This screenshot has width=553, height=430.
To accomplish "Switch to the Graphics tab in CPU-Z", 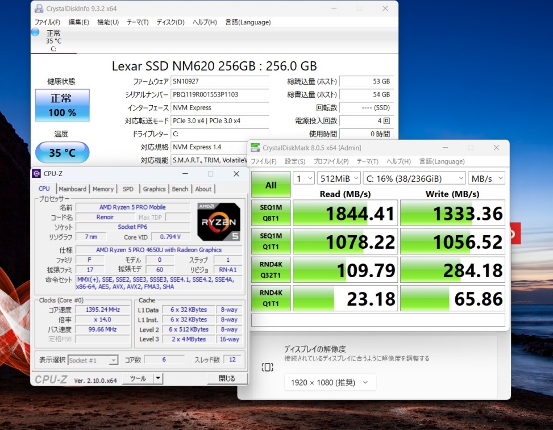I will [x=154, y=189].
